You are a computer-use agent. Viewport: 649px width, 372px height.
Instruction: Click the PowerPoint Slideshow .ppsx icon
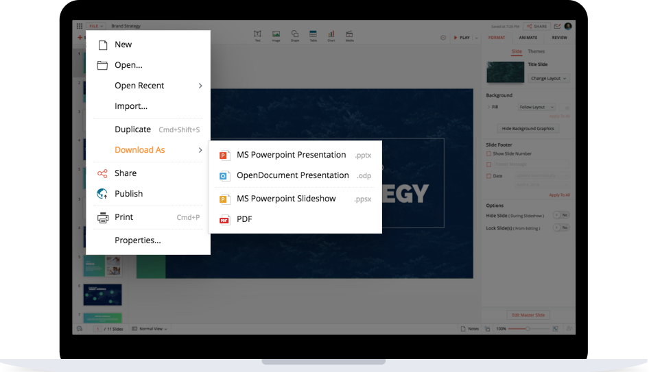click(224, 199)
